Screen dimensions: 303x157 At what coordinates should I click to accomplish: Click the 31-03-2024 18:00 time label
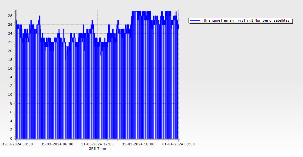(138, 144)
